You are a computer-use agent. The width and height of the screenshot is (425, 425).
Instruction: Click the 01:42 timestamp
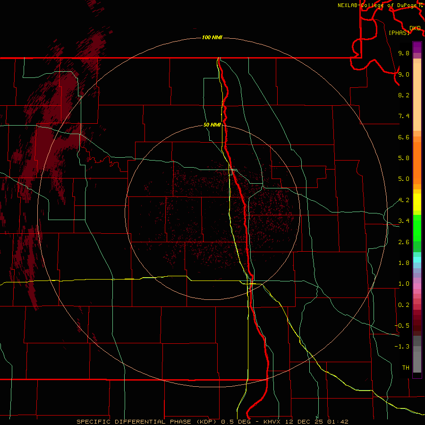tap(338, 422)
